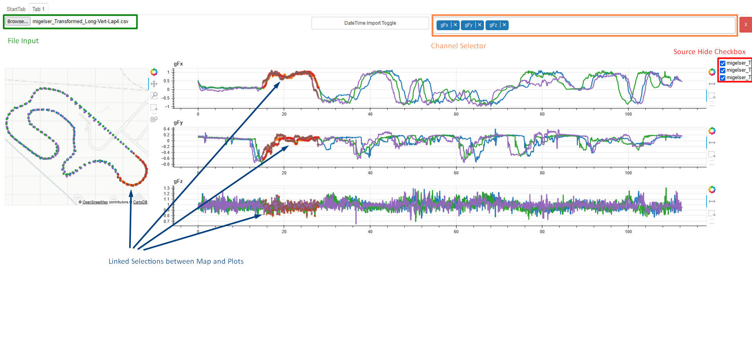
Task: Open the Bokeh logo right of gFy plot
Action: [x=712, y=131]
